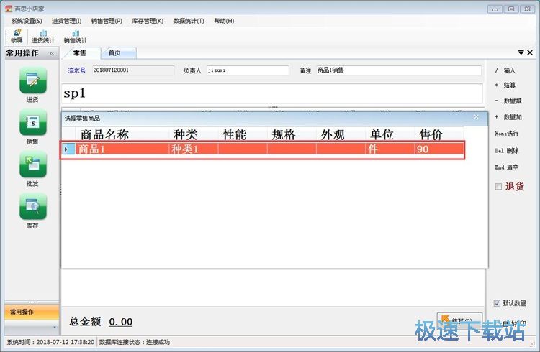This screenshot has height=352, width=540.
Task: Open the 系统设置(S) menu
Action: click(27, 21)
